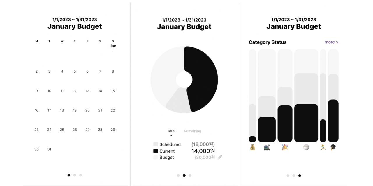Toggle the Current legend swatch
373x186 pixels.
[x=155, y=151]
